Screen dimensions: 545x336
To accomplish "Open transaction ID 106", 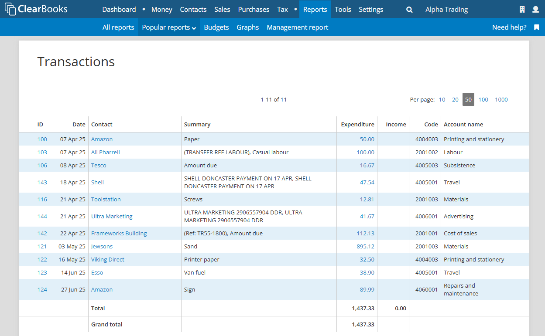I will 42,166.
